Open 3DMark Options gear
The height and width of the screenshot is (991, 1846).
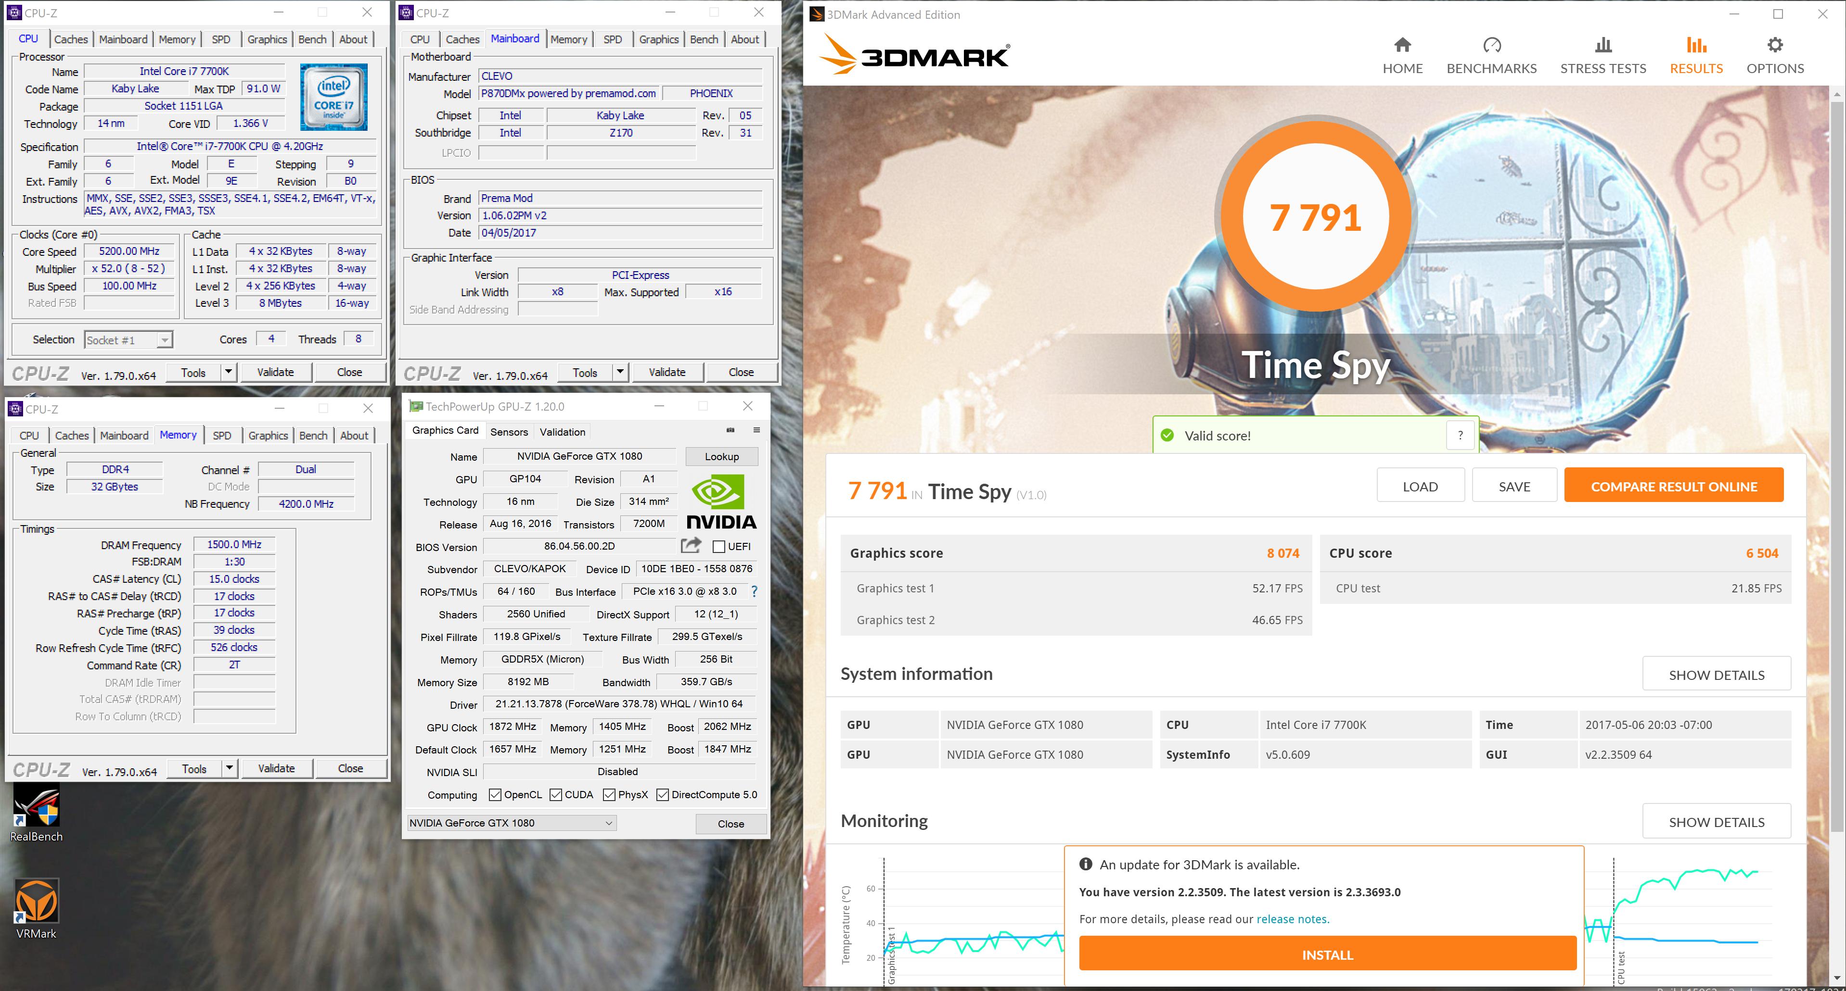1774,56
